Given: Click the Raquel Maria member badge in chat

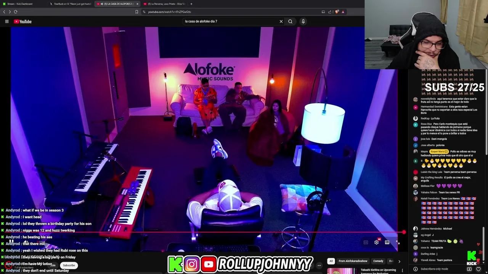Looking at the screenshot, I should click(x=439, y=151).
